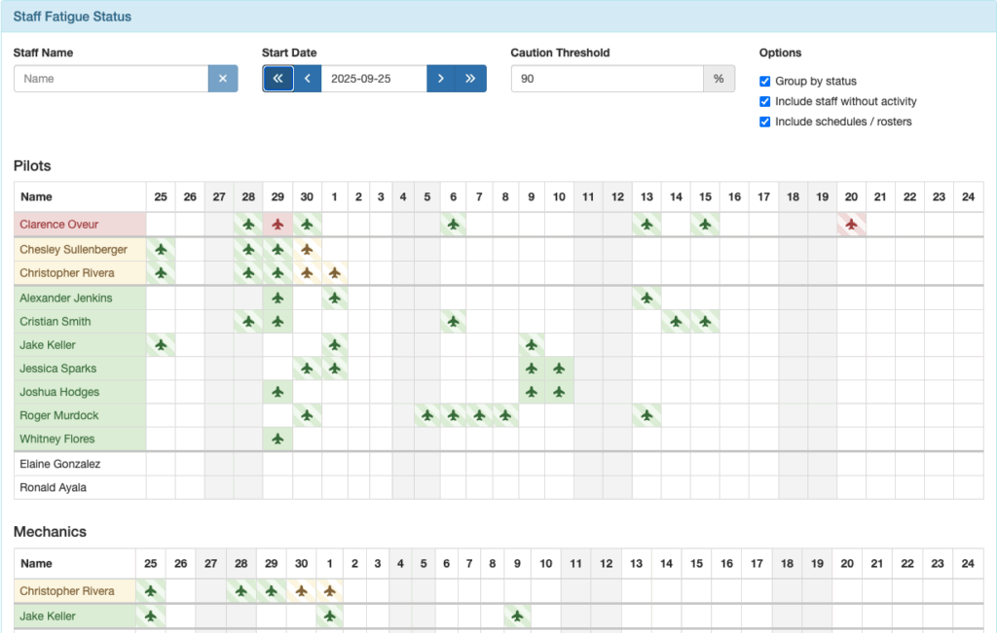Disable Include schedules / rosters checkbox
This screenshot has height=633, width=997.
pos(765,123)
